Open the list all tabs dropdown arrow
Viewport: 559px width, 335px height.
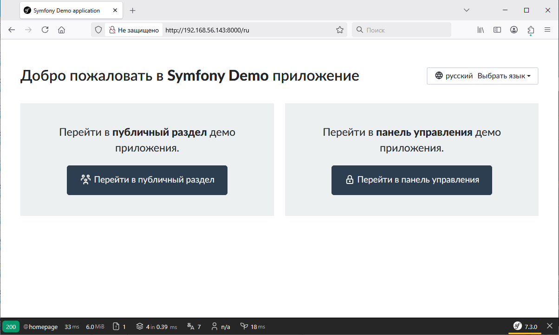[x=467, y=10]
